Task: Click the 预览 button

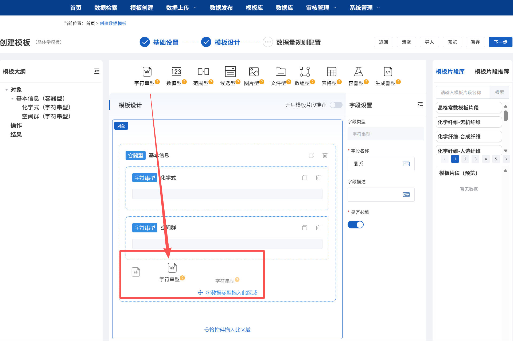Action: (x=452, y=42)
